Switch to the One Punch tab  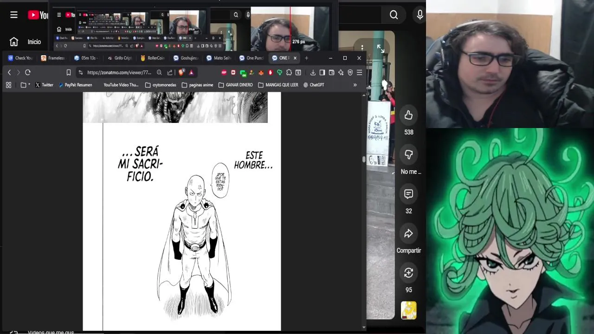pos(252,58)
